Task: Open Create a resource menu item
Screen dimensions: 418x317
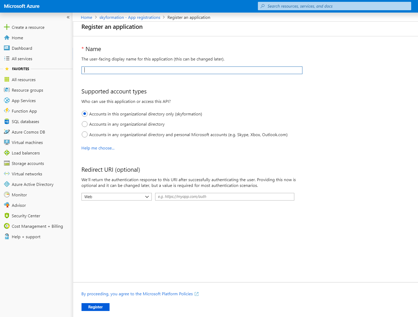Action: pos(28,27)
